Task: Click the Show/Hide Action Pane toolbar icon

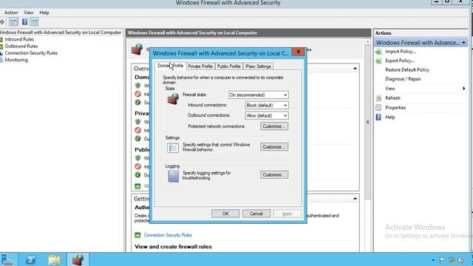Action: pyautogui.click(x=34, y=22)
